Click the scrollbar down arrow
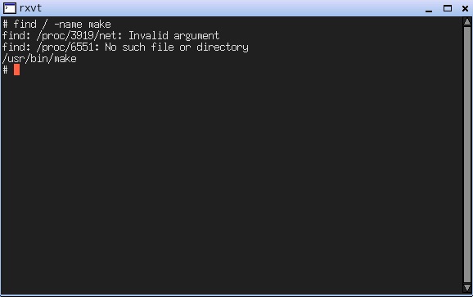 467,288
